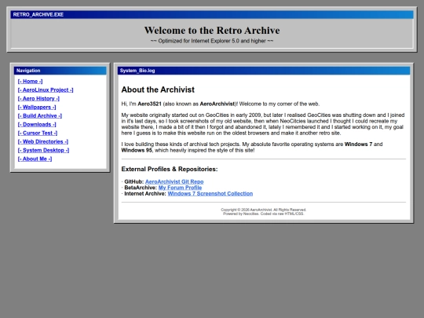Go to the AeroLinux Project page
Viewport: 424px width, 318px height.
(x=46, y=90)
